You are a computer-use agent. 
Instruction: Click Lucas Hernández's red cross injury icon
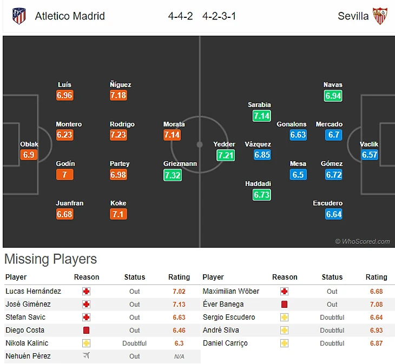(86, 292)
